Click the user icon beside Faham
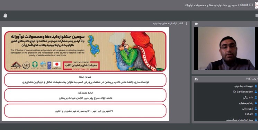This screenshot has height=130, width=258. click(x=256, y=114)
